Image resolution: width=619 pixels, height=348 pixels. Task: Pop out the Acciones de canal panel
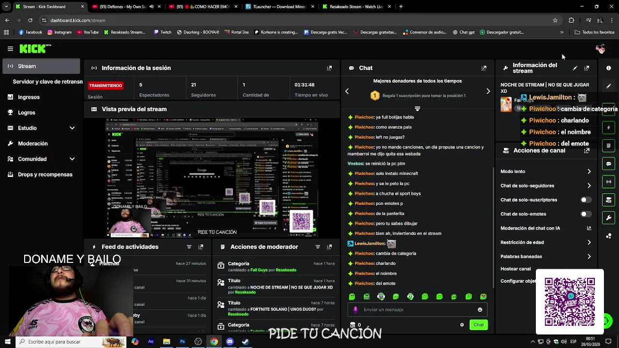point(587,151)
